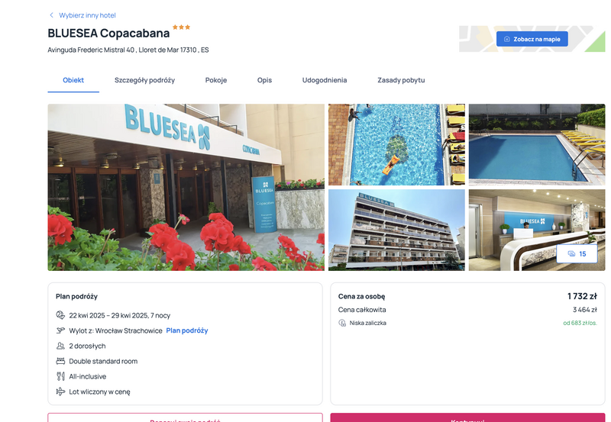Click the airplane icon by Lot wliczony w cenę
This screenshot has width=611, height=422.
coord(60,391)
